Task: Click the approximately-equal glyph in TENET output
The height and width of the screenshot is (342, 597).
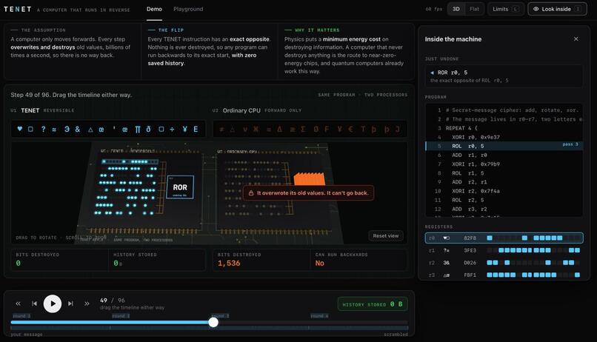Action: [54, 130]
